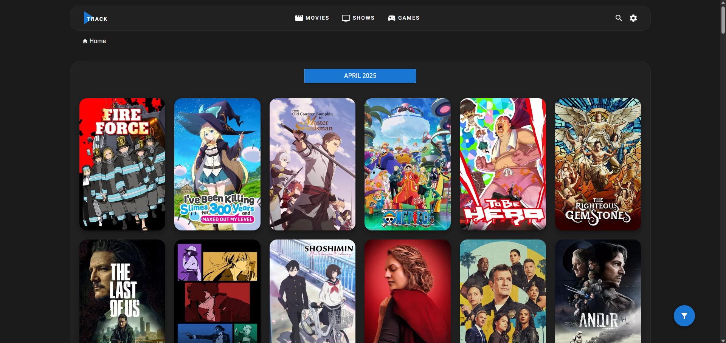
Task: Open the To Be Hero poster
Action: tap(503, 164)
